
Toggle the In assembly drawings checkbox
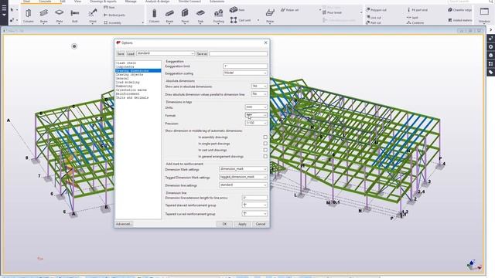coord(265,137)
